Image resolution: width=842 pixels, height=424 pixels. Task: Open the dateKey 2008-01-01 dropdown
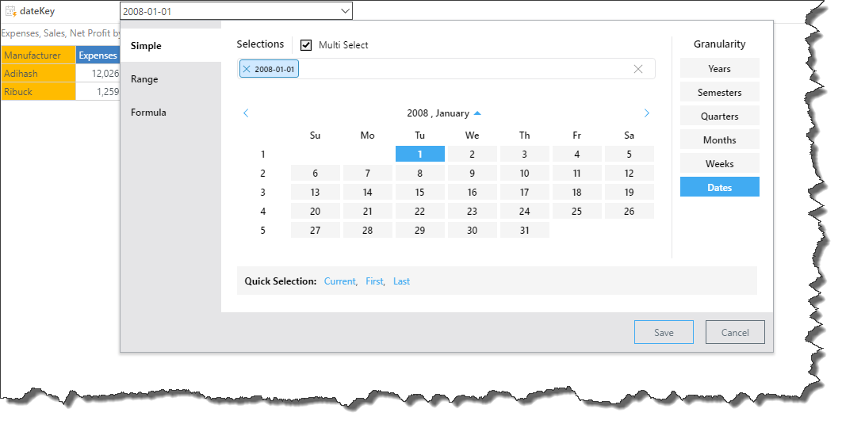tap(345, 11)
